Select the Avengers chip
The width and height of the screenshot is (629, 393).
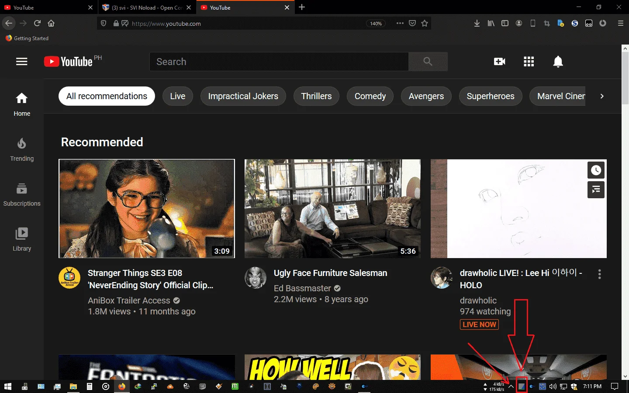(426, 96)
